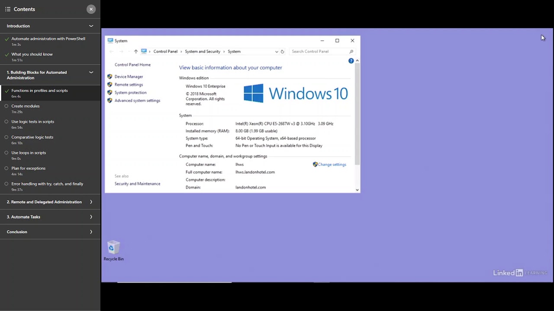554x311 pixels.
Task: Select Control Panel in the breadcrumb
Action: pyautogui.click(x=165, y=51)
